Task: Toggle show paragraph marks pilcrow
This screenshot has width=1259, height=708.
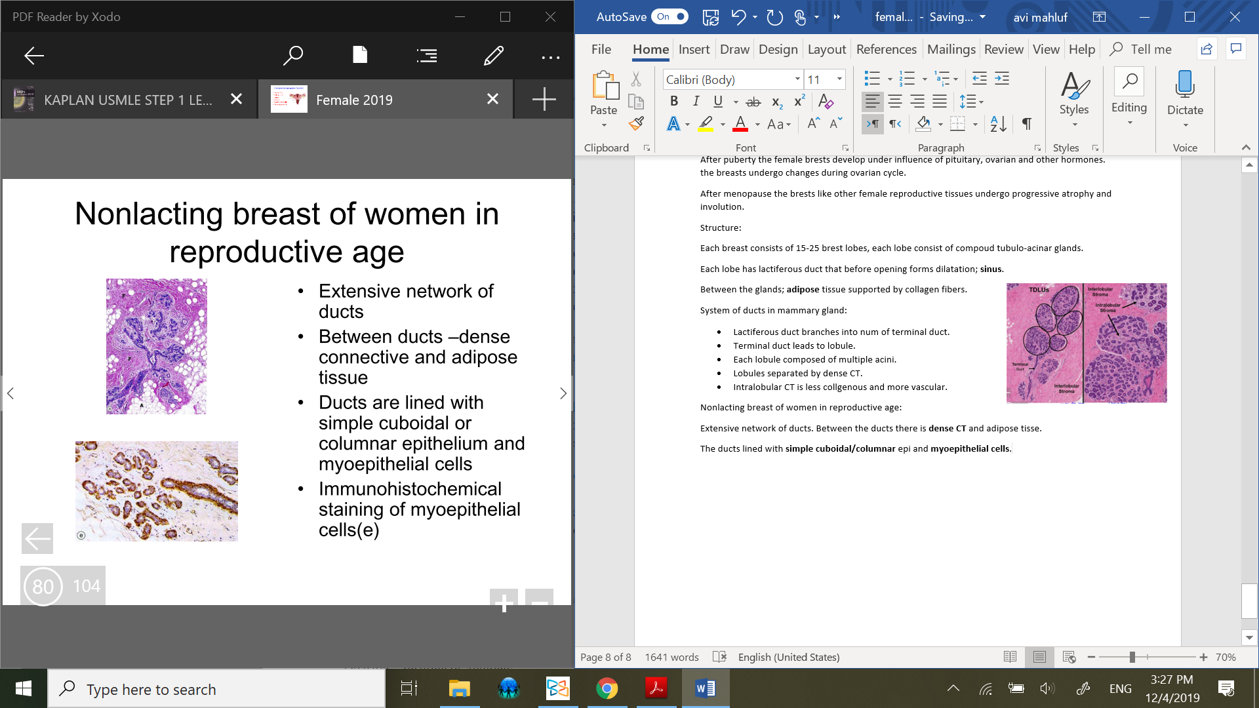Action: pyautogui.click(x=1026, y=123)
